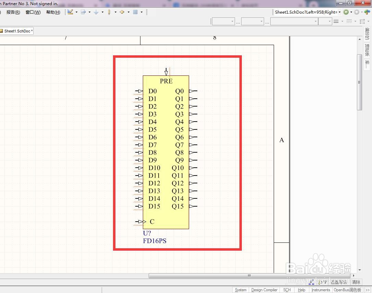Click the vertical scrollbar down arrow
Screen dimensions: 372x293
(x=360, y=270)
